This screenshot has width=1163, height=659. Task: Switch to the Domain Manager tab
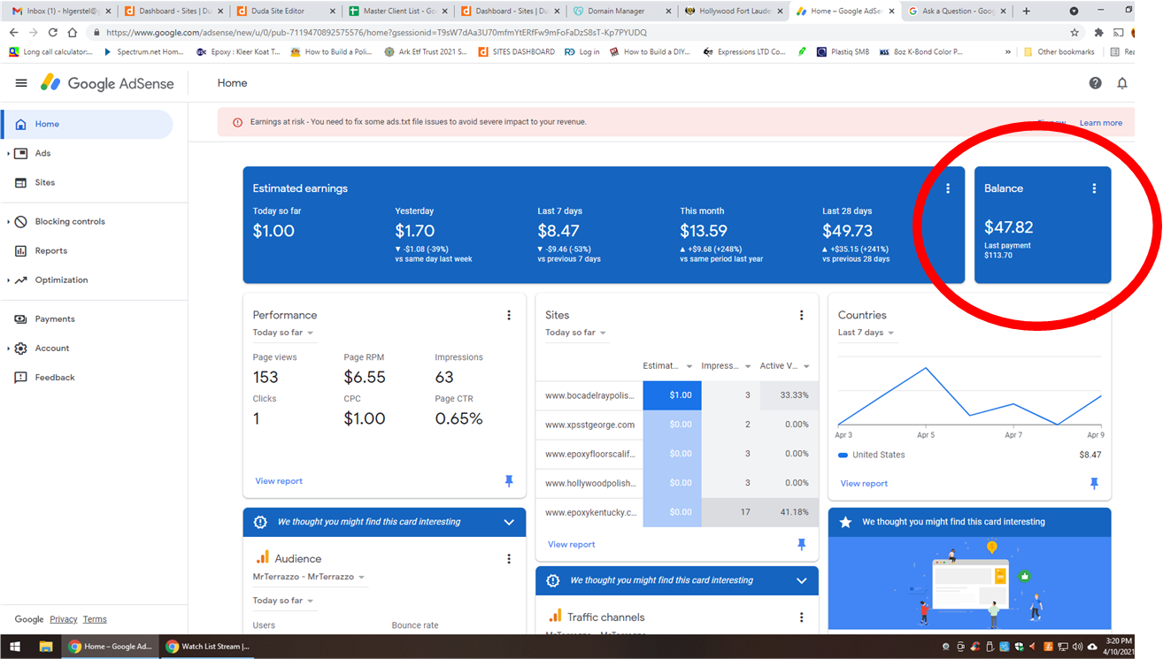point(621,11)
